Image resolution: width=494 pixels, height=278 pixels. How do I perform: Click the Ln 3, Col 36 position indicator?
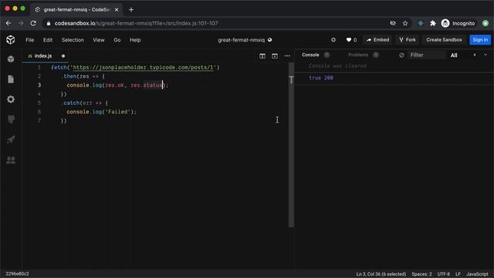point(381,274)
